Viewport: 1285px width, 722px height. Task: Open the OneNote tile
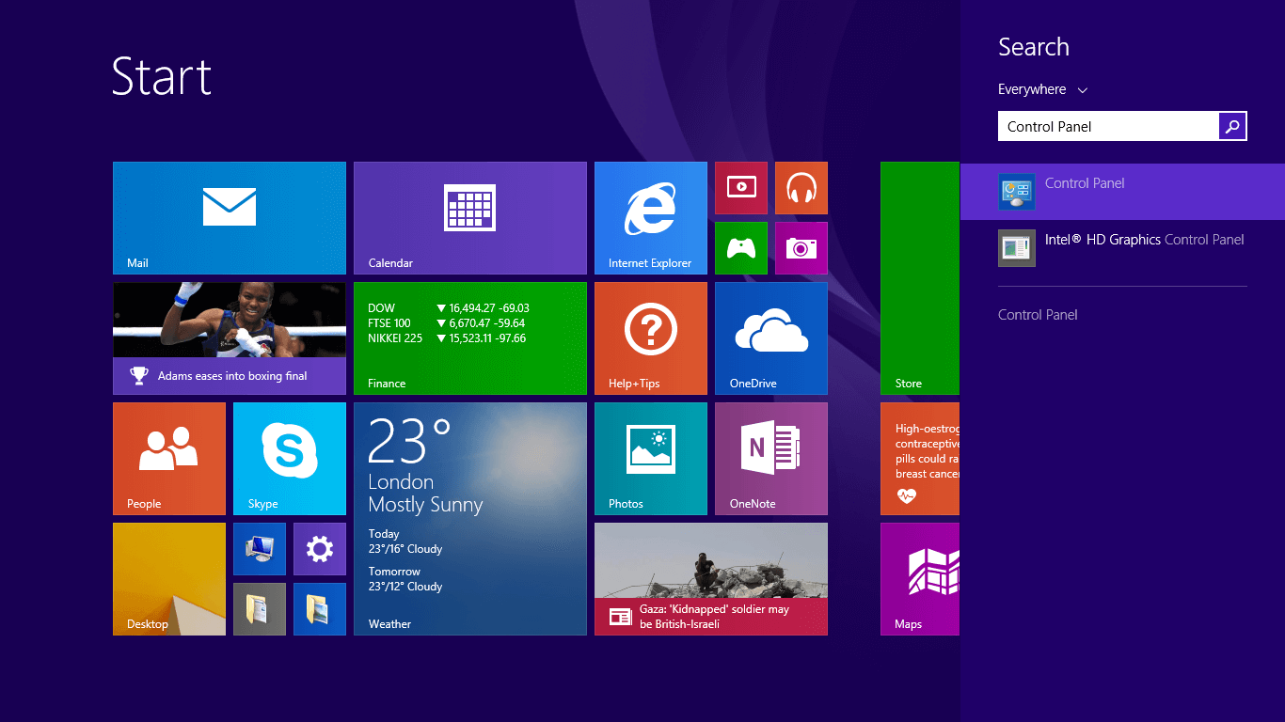tap(771, 459)
